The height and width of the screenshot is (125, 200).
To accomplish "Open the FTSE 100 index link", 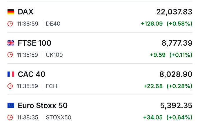I will point(34,43).
